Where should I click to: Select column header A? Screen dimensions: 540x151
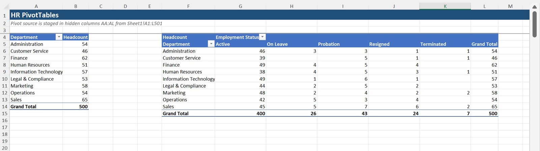point(36,6)
